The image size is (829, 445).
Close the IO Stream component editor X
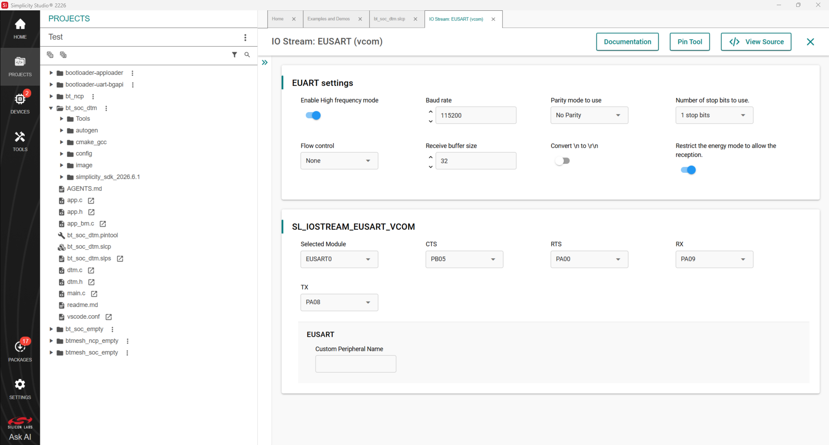[810, 42]
